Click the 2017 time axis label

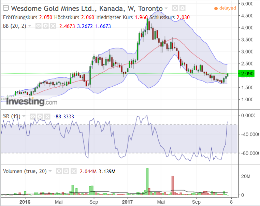(127, 202)
